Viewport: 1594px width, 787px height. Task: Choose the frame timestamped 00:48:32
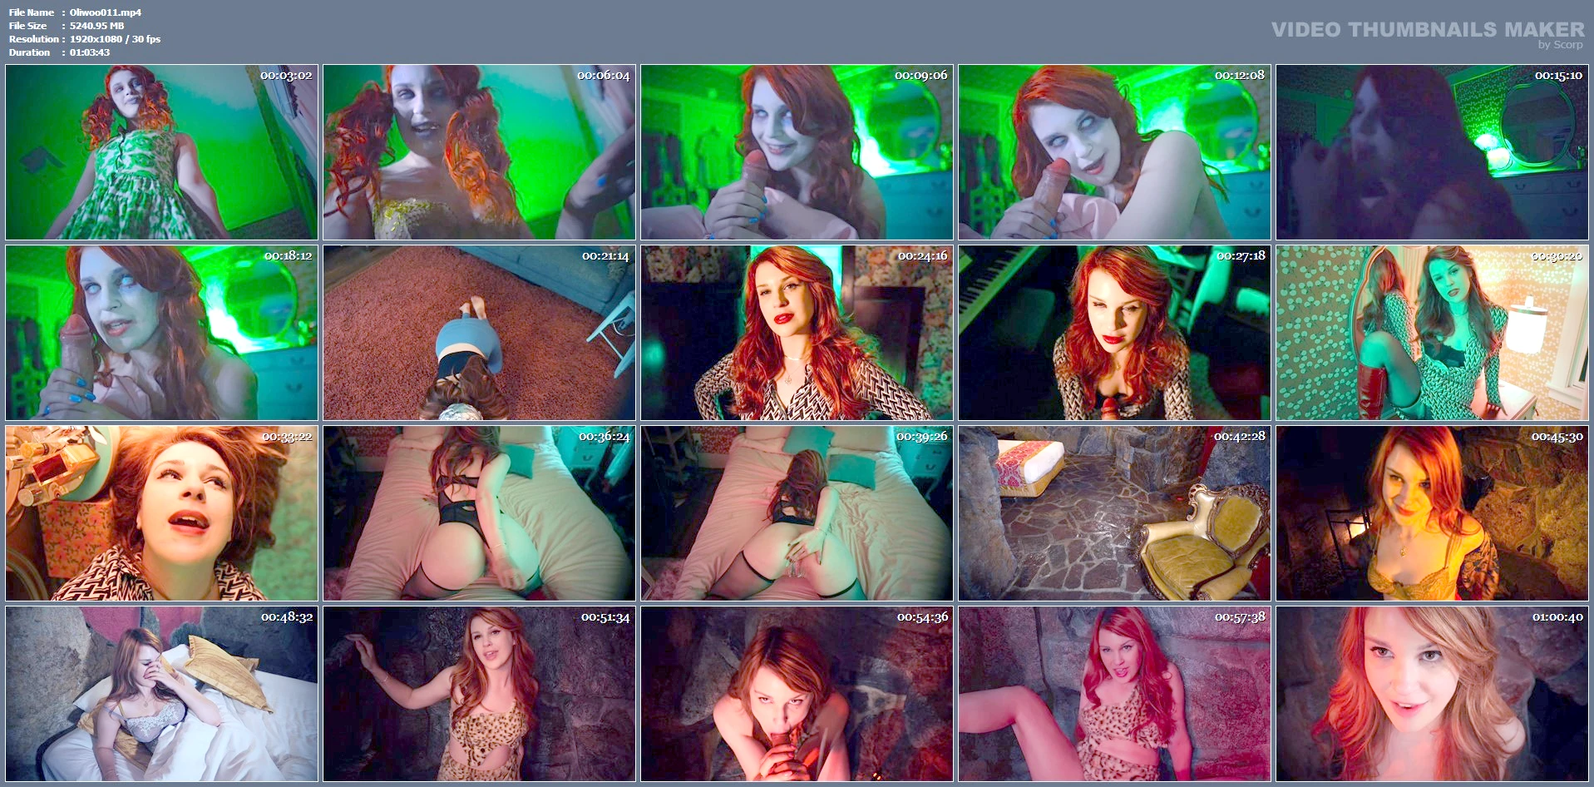click(161, 694)
